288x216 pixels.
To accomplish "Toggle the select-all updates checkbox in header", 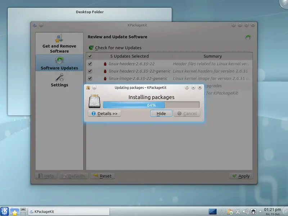I will [x=90, y=56].
